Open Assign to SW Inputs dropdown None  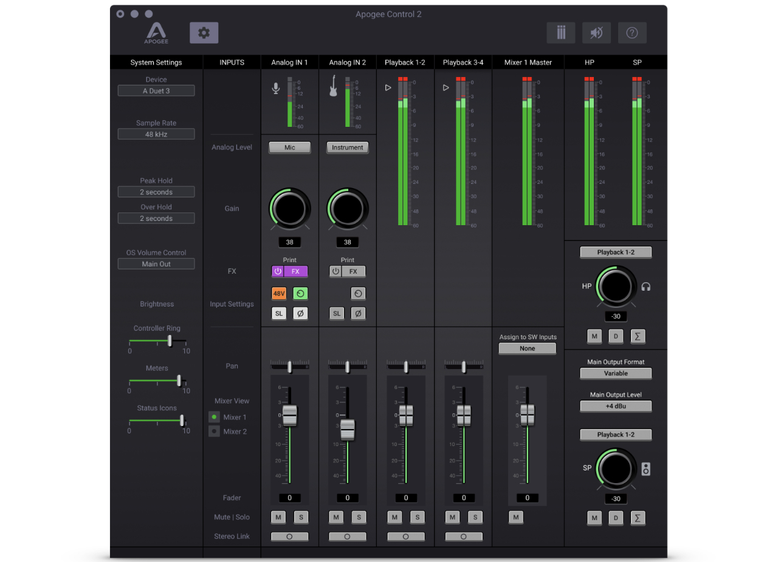pyautogui.click(x=528, y=348)
